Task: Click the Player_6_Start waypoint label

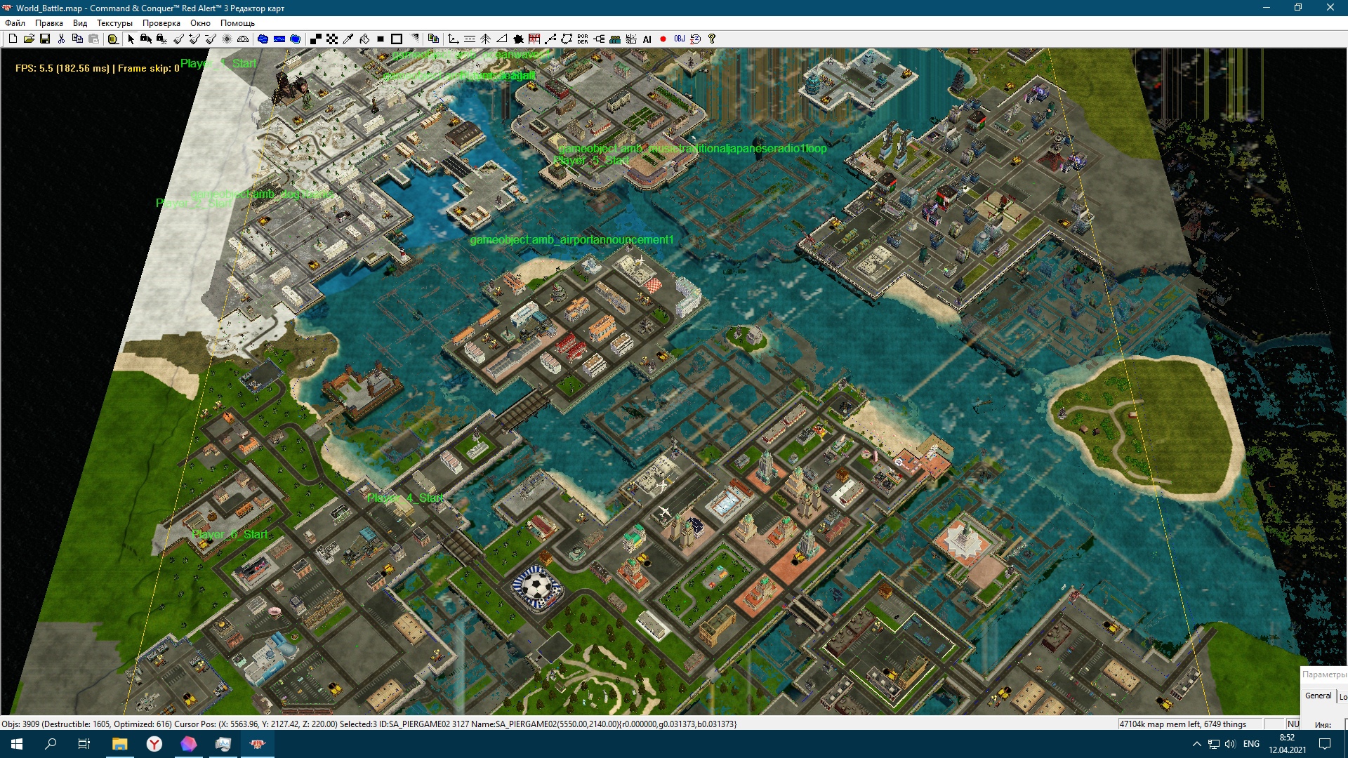Action: [x=230, y=534]
